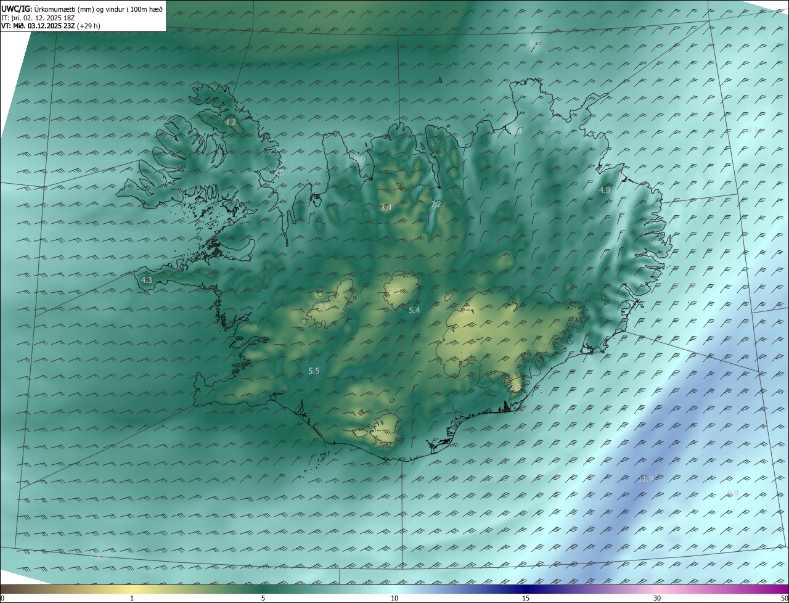Click the 9.9 value in the northeast ocean
This screenshot has width=789, height=603.
(752, 130)
